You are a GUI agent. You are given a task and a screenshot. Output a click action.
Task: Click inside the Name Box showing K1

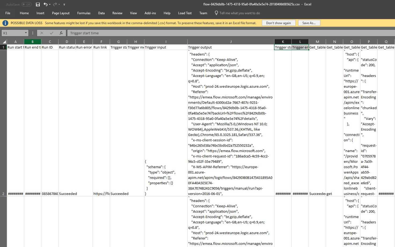(x=13, y=33)
